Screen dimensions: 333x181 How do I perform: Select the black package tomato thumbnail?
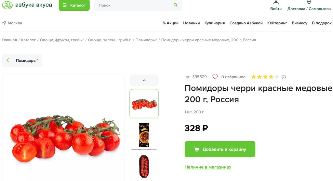click(x=144, y=135)
